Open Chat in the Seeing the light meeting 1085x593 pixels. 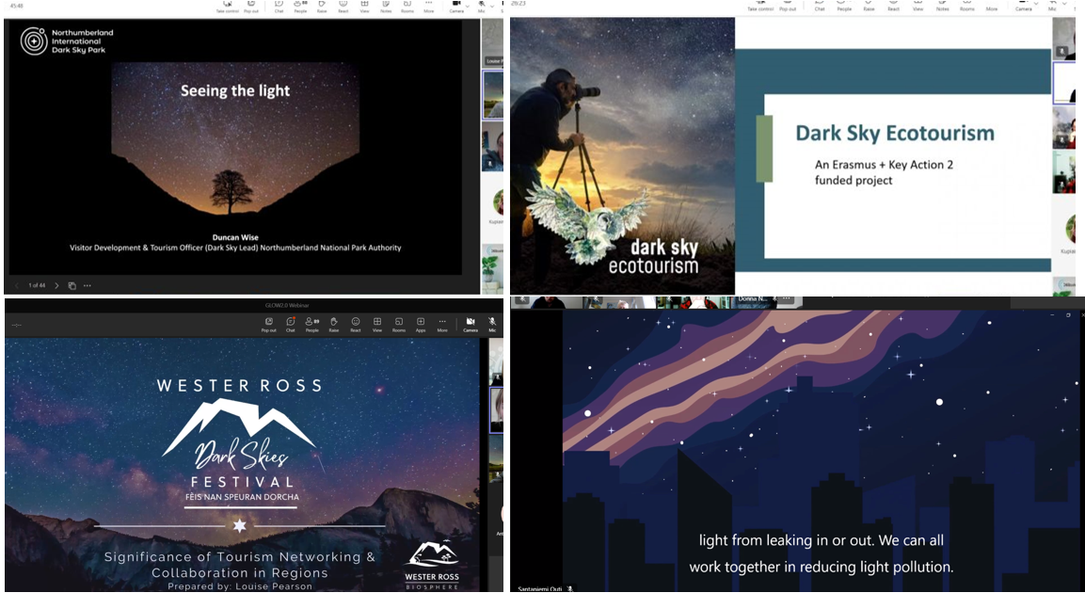coord(279,7)
